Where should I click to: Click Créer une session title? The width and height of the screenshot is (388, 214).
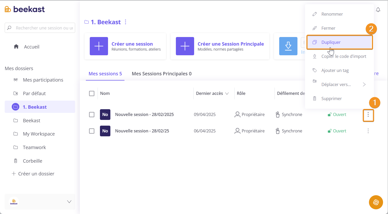[132, 44]
